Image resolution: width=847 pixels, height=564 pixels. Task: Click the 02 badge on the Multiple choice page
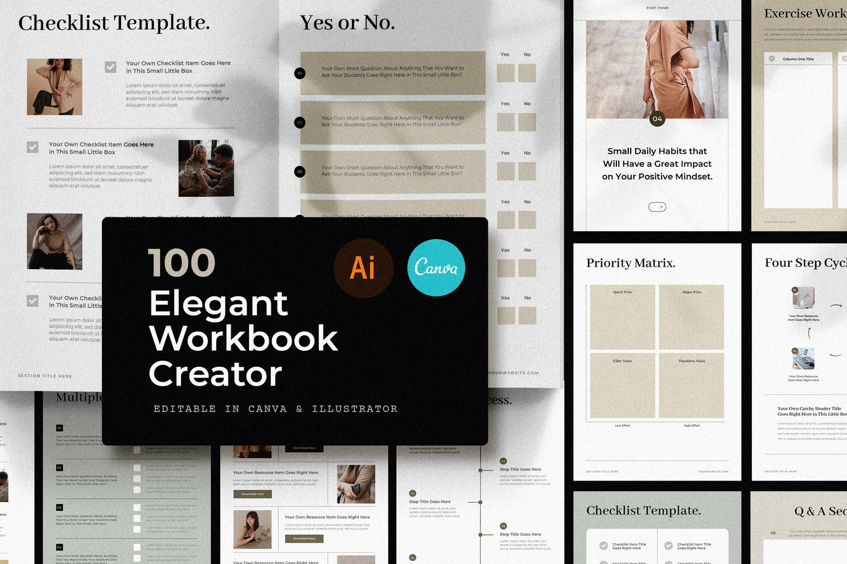pos(59,468)
